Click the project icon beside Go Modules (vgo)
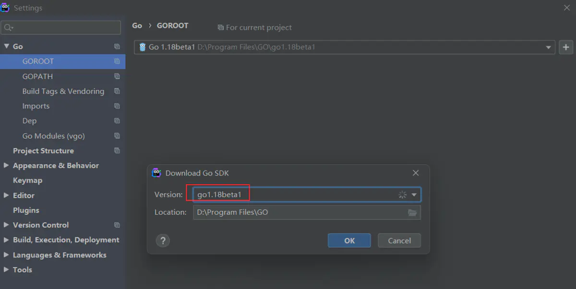This screenshot has height=289, width=576. point(117,136)
